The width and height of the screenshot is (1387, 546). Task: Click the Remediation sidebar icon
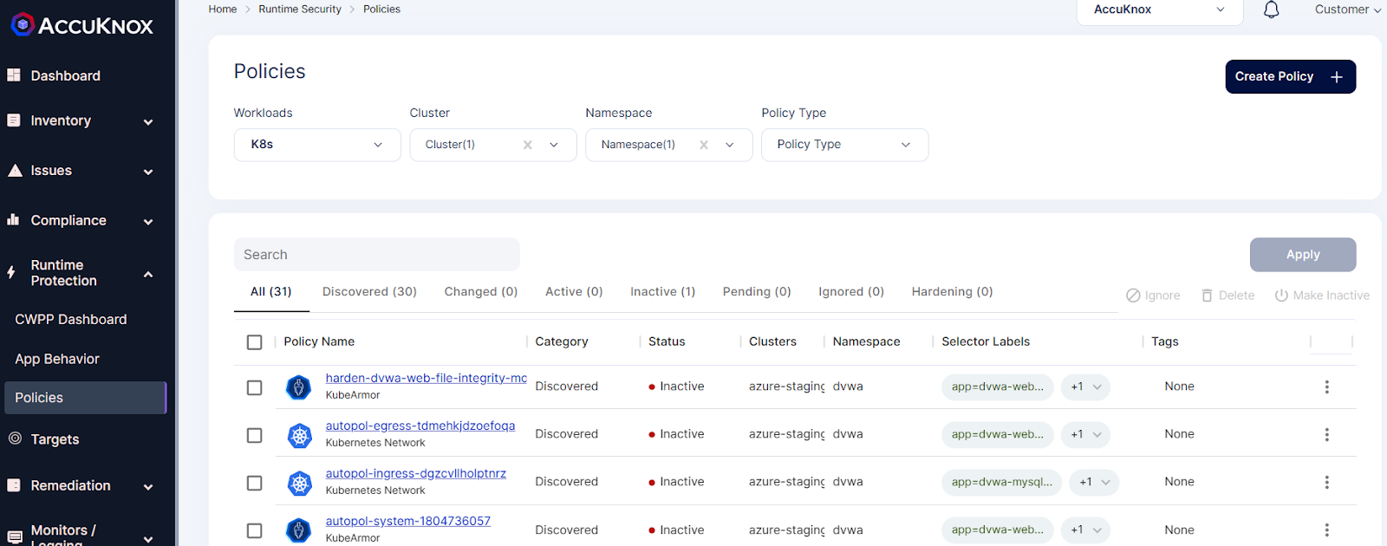tap(14, 485)
